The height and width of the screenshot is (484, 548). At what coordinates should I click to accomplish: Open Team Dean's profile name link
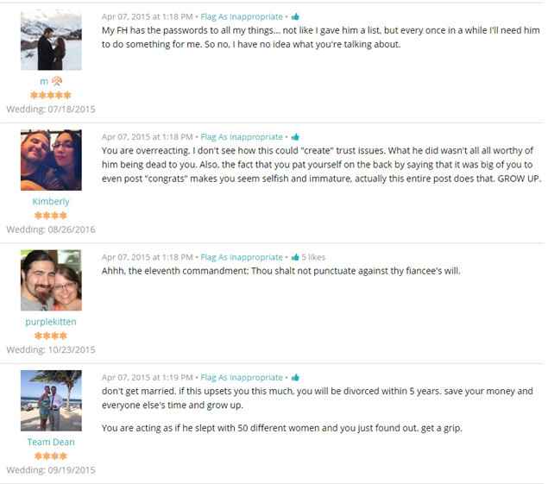click(x=51, y=442)
